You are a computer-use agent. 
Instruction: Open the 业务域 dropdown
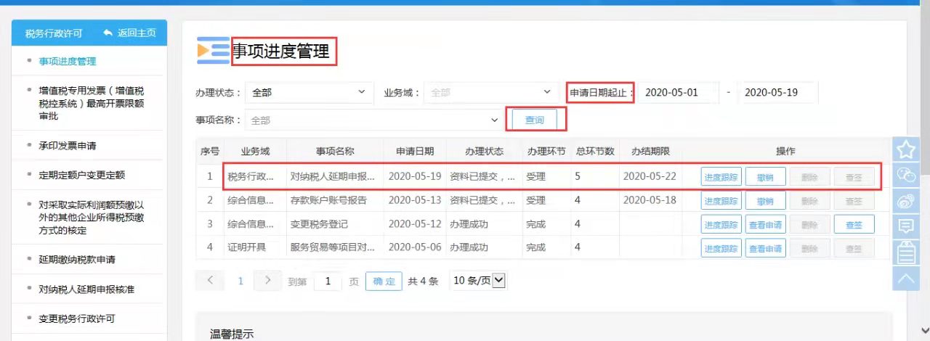(492, 92)
